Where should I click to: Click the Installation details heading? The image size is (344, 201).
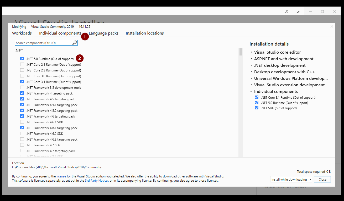click(x=269, y=44)
